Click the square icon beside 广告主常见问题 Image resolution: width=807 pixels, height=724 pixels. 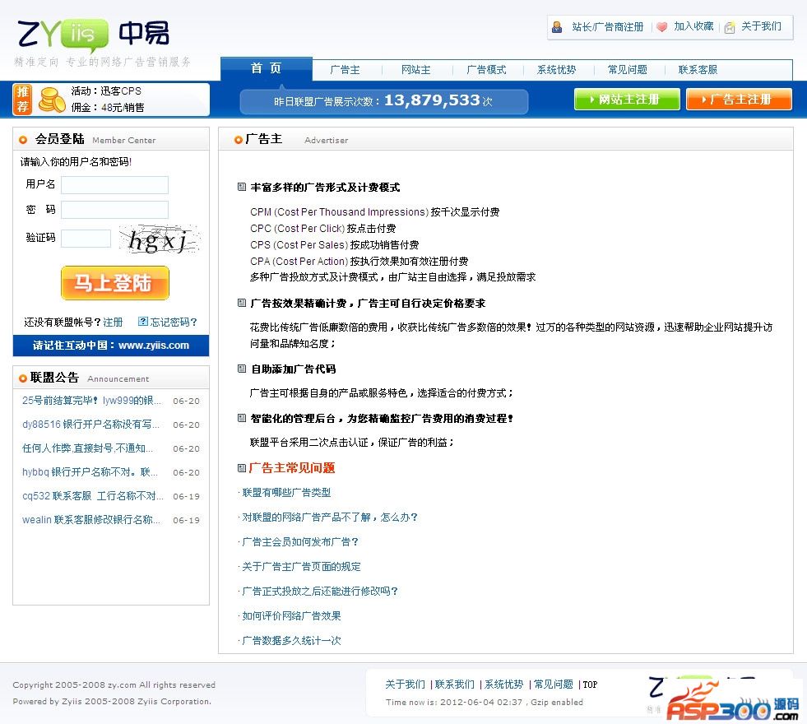coord(241,468)
